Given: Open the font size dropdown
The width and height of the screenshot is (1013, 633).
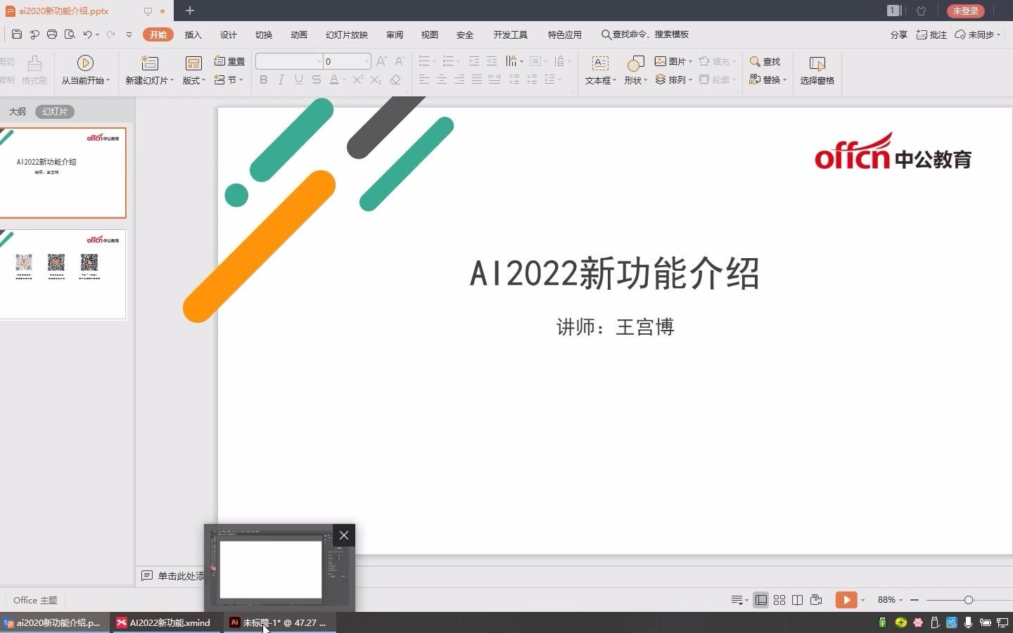Looking at the screenshot, I should 366,61.
